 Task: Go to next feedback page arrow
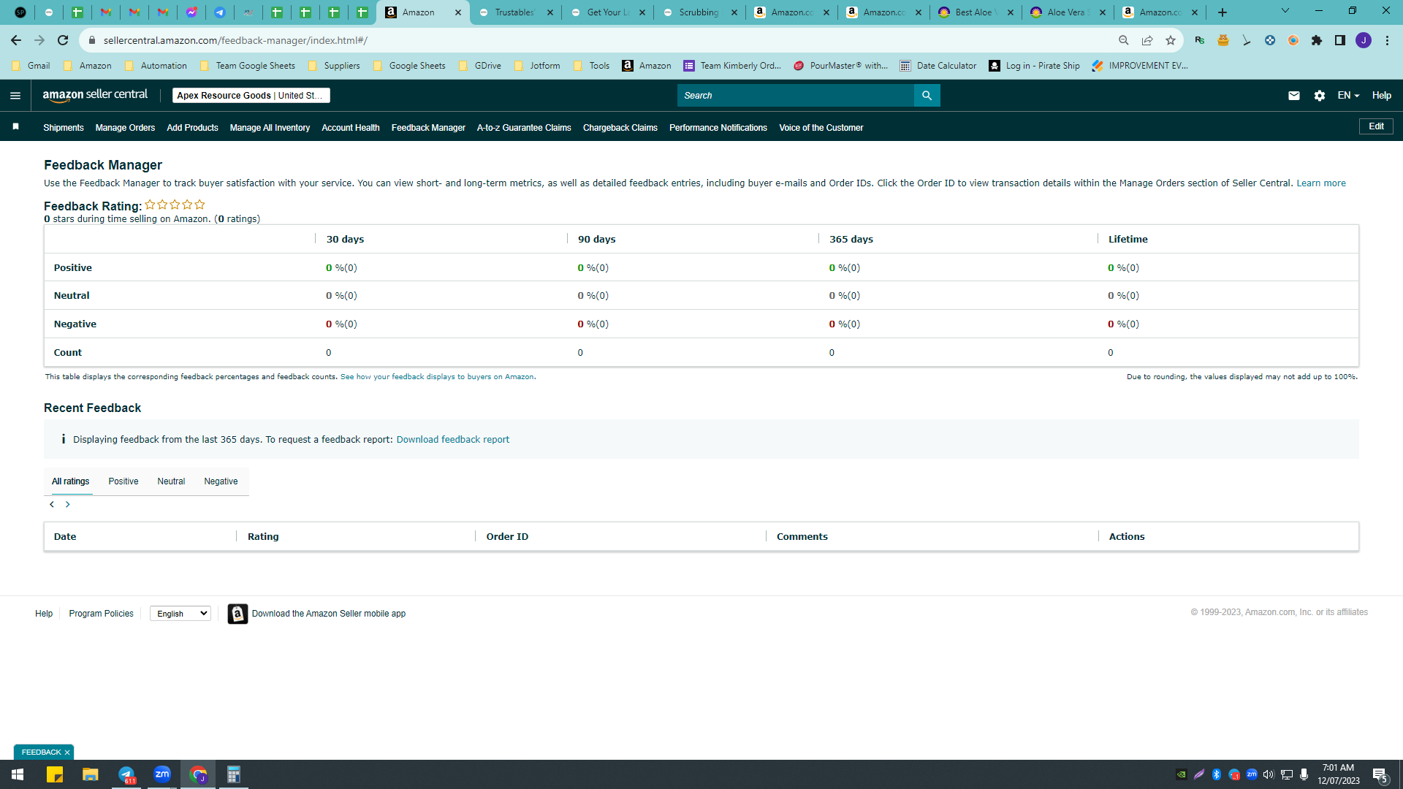(68, 505)
